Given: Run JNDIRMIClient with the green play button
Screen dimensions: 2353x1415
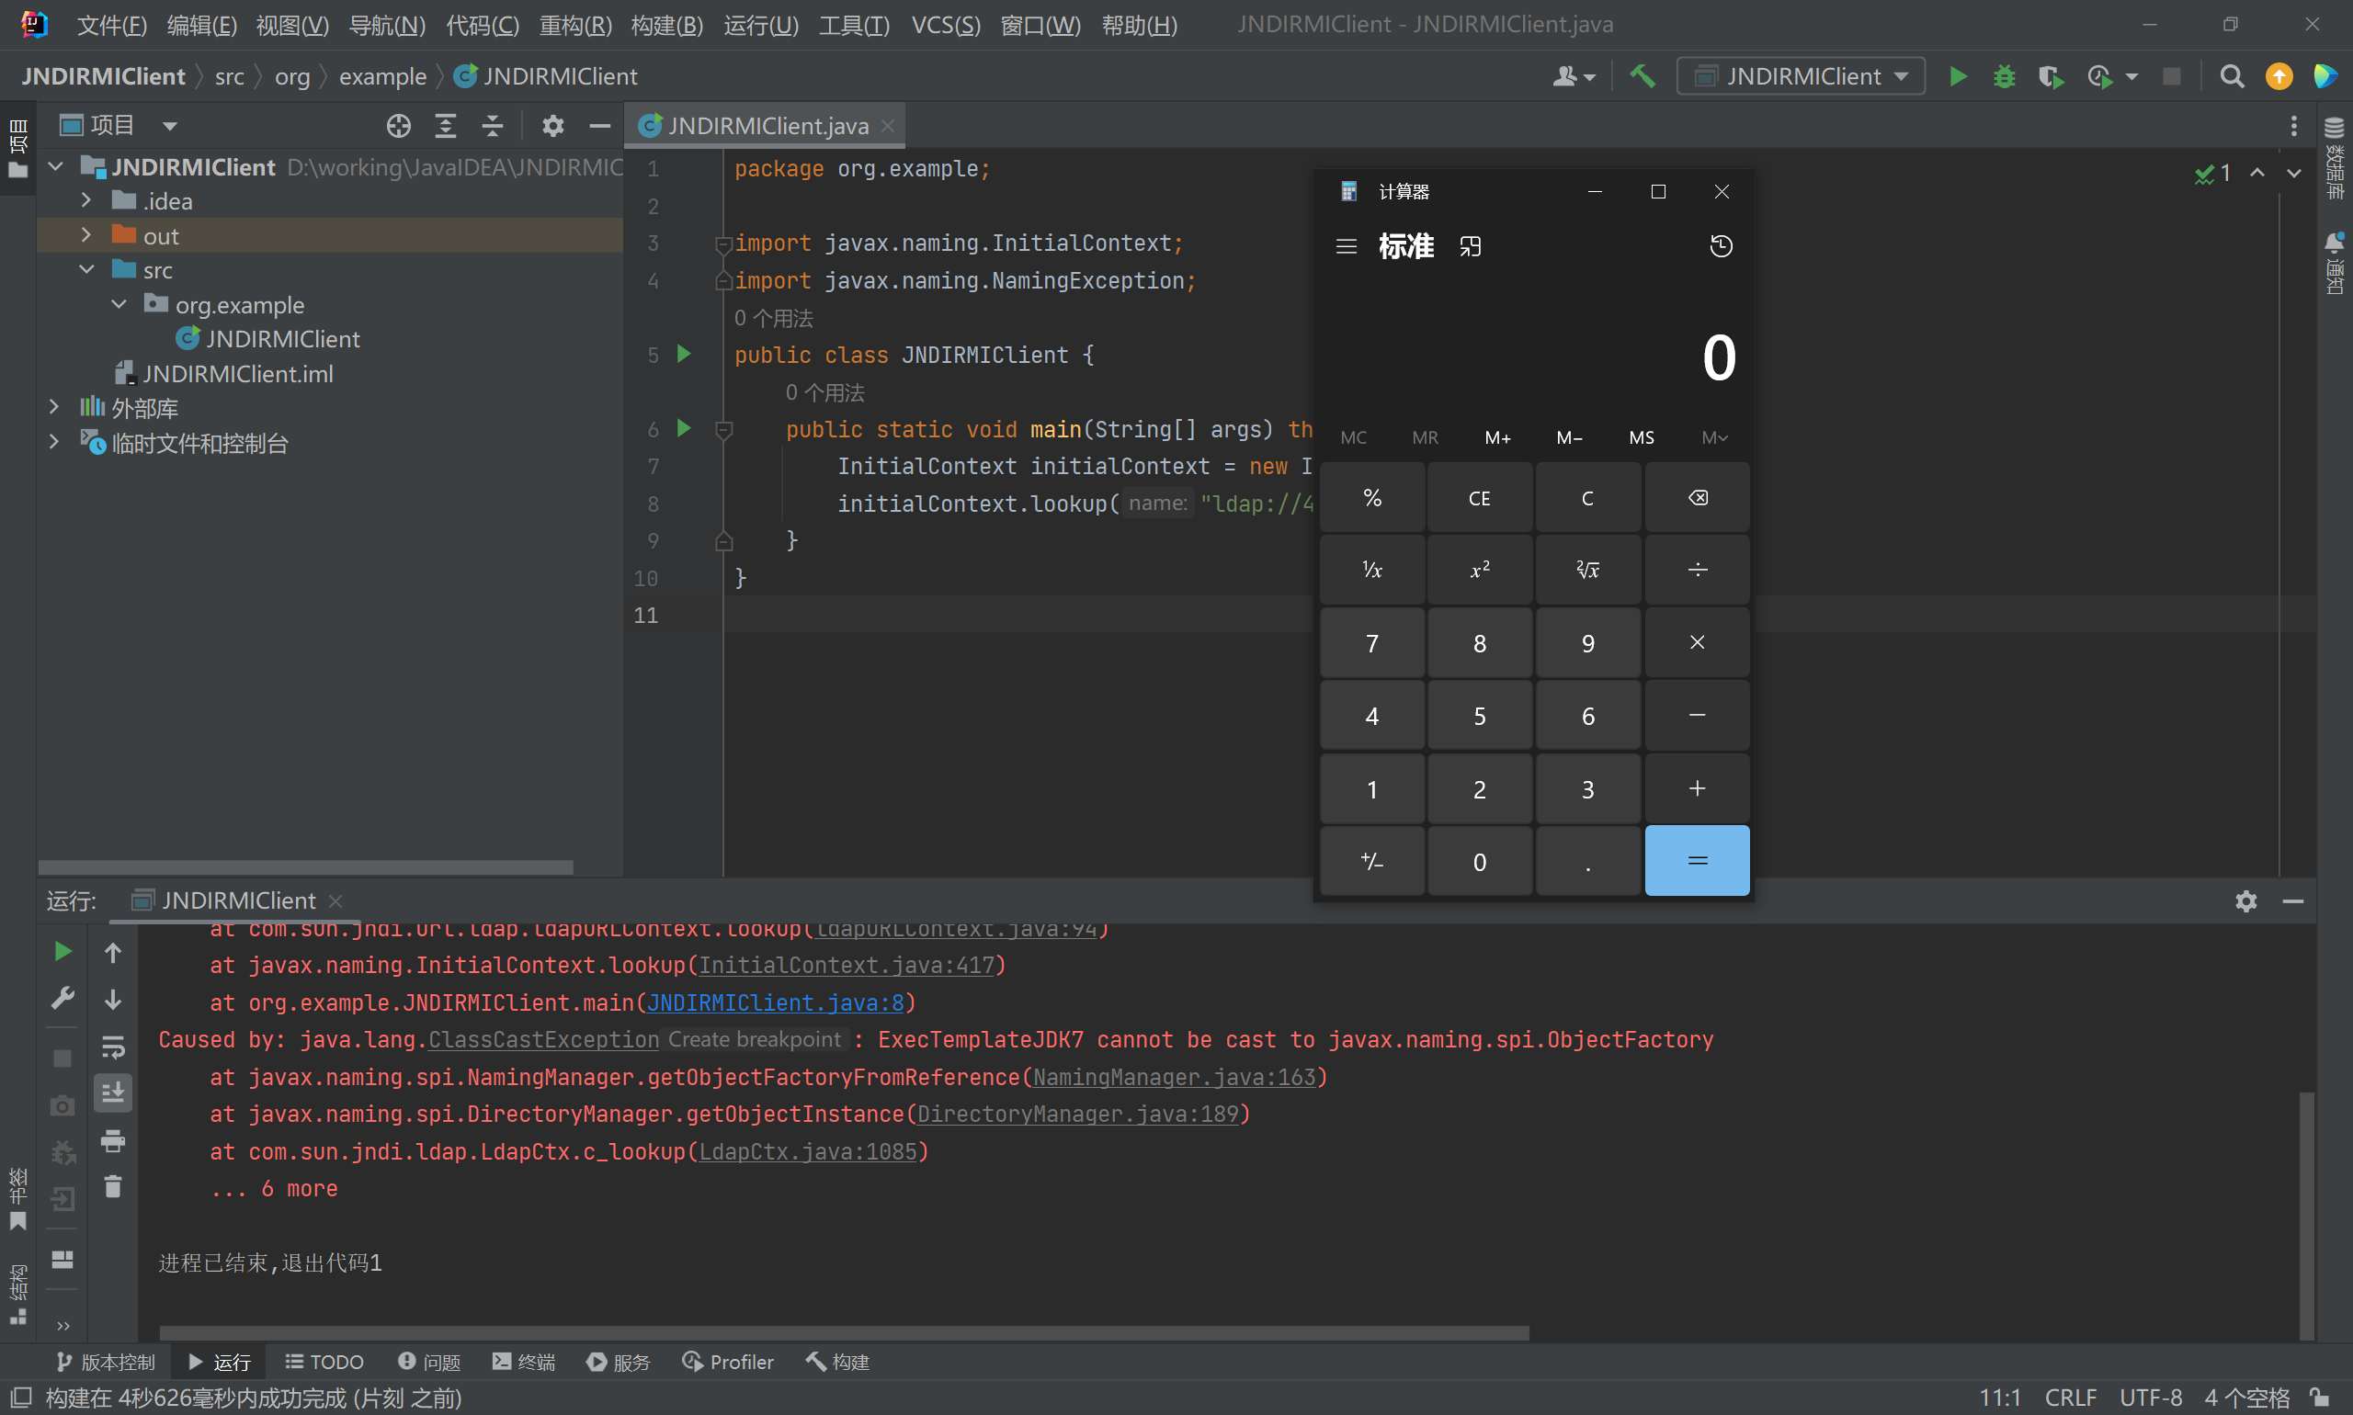Looking at the screenshot, I should coord(1957,76).
